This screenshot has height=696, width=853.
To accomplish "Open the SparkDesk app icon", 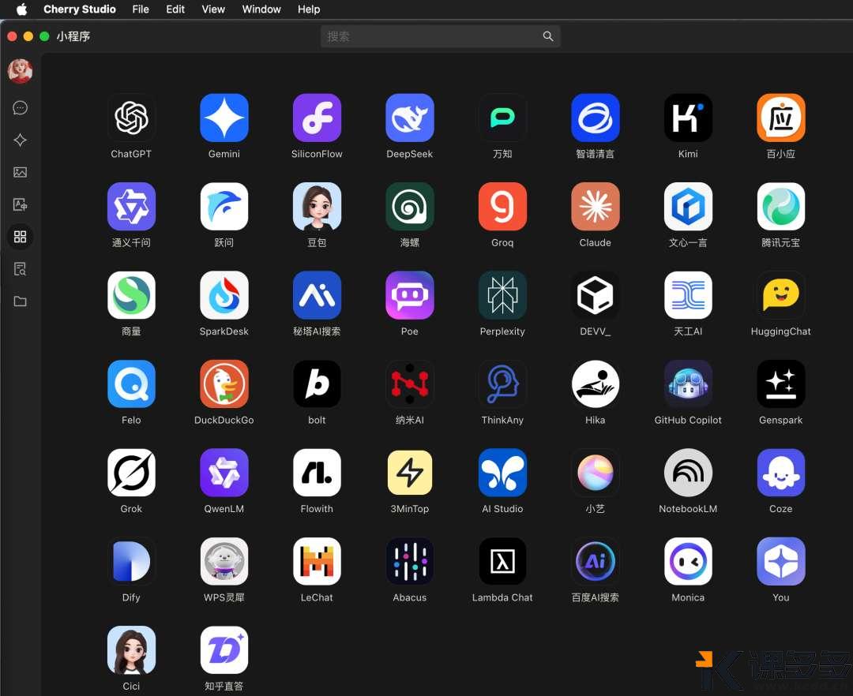I will click(224, 295).
